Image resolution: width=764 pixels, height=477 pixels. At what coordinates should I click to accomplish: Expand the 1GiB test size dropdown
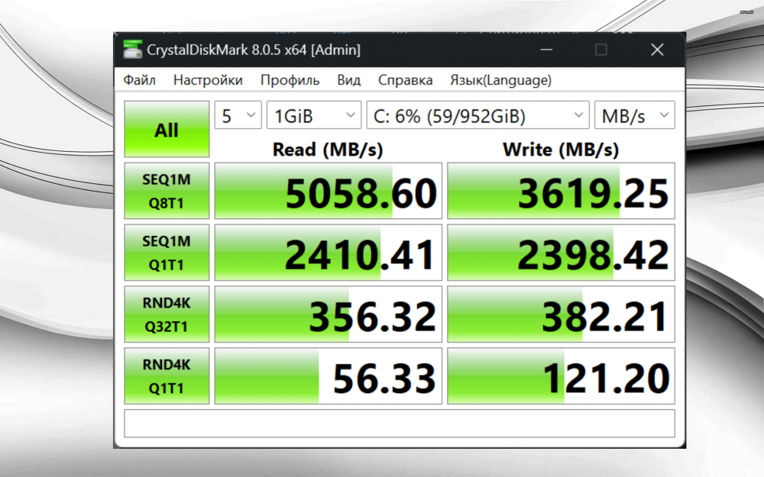[x=314, y=115]
